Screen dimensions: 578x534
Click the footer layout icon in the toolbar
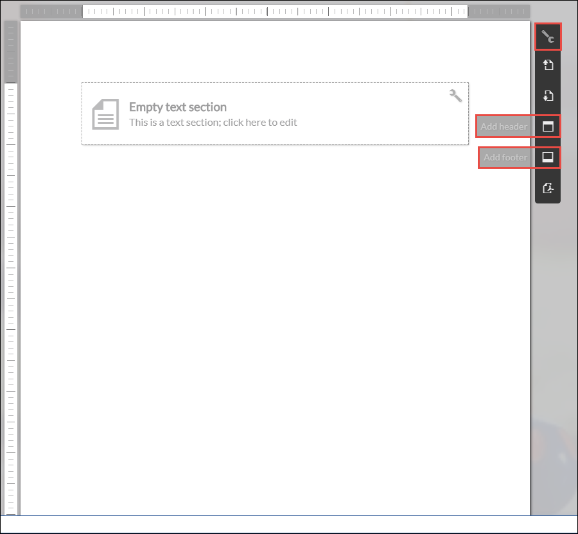[x=548, y=157]
